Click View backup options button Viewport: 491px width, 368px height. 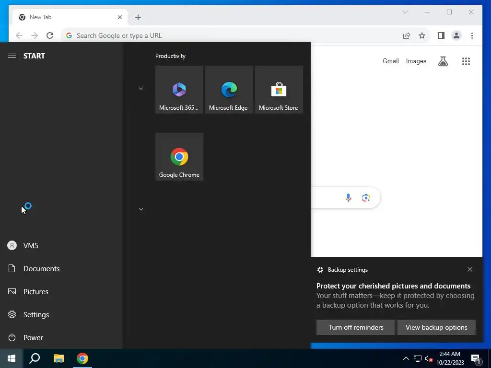(x=436, y=327)
